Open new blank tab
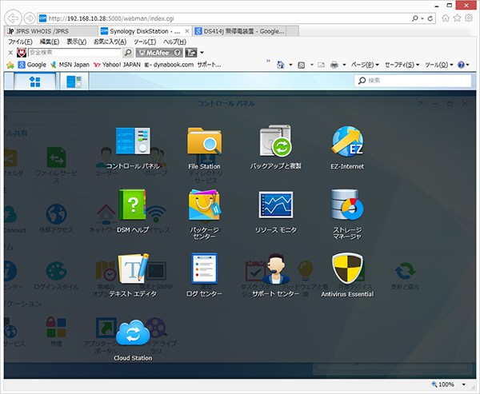The image size is (480, 394). (x=293, y=31)
